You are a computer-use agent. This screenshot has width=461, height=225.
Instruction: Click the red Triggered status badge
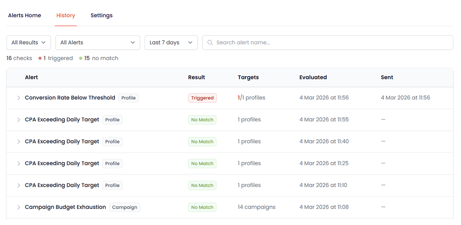click(202, 98)
